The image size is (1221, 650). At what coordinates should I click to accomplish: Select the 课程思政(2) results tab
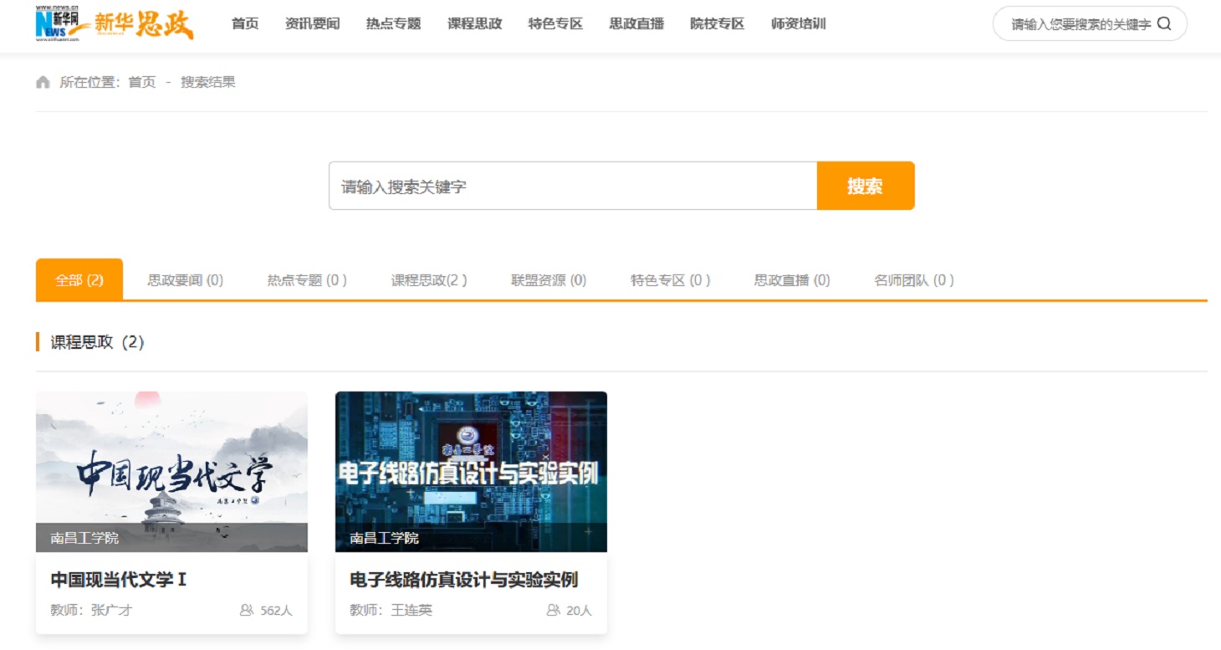[429, 280]
